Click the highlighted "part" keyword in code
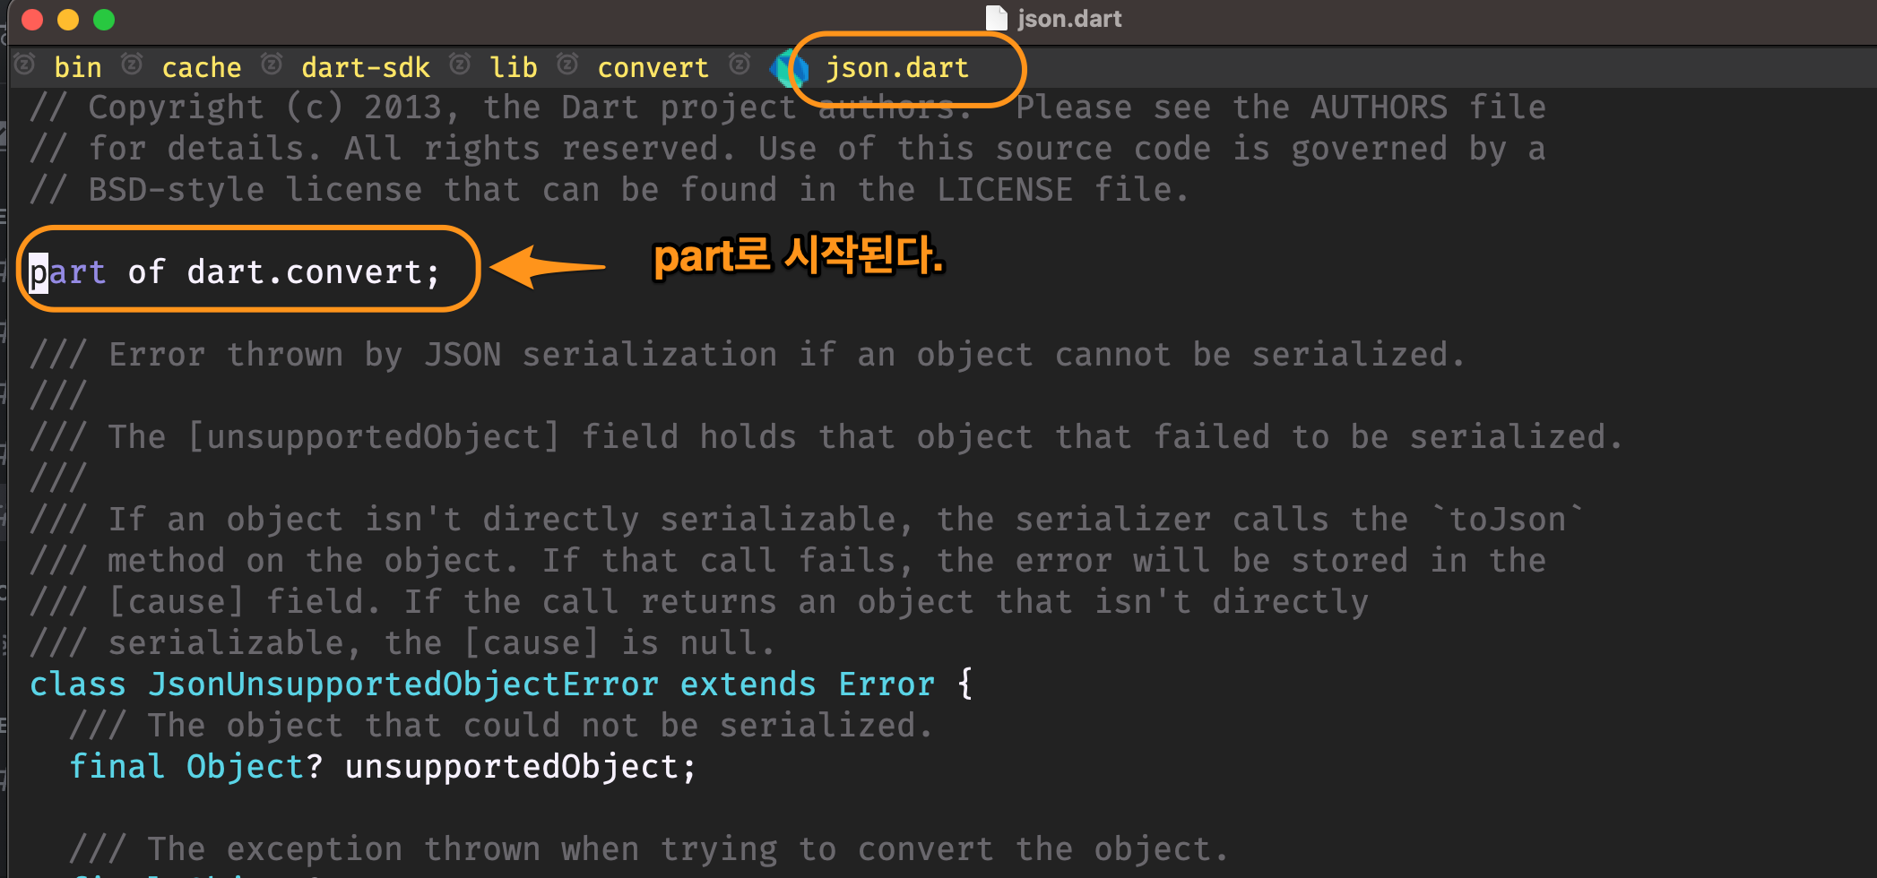The height and width of the screenshot is (878, 1877). (x=67, y=271)
